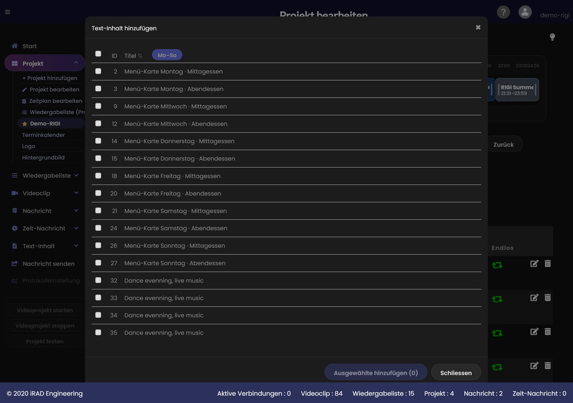Click the lightbulb hint icon
Screen dimensions: 573x403
tap(552, 37)
